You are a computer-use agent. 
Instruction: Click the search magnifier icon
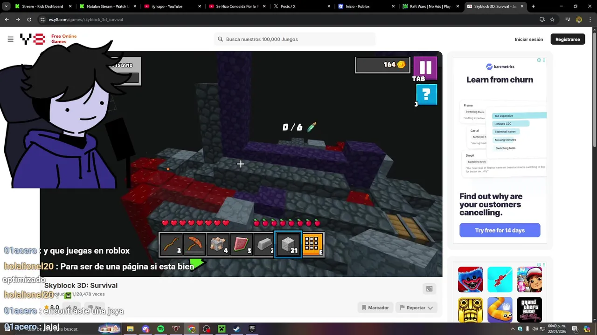[221, 39]
